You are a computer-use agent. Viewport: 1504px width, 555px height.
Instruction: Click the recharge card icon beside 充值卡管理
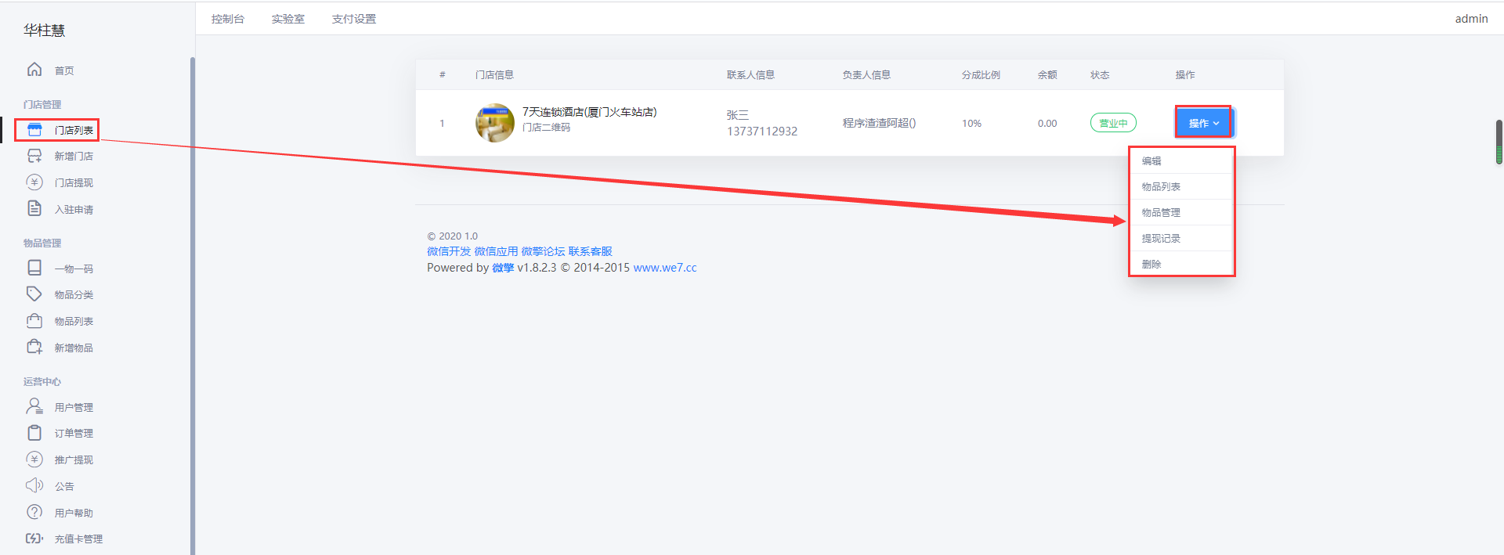coord(34,539)
